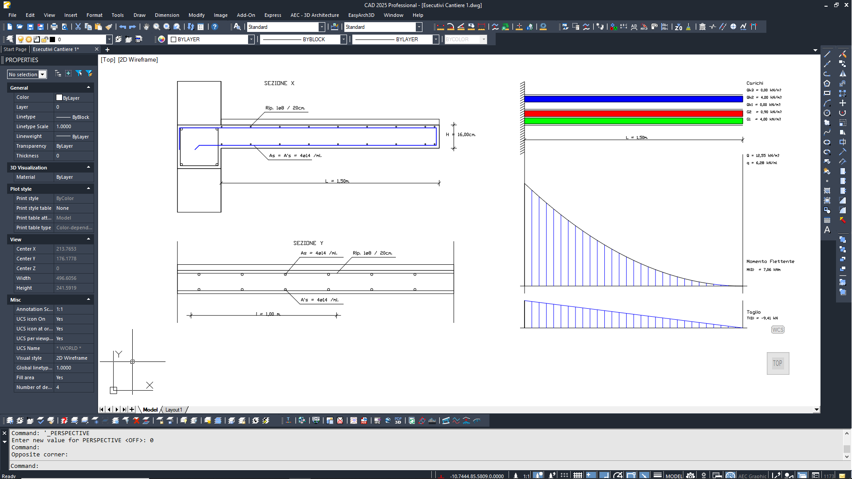Open the BYBLOCK linetype dropdown
The height and width of the screenshot is (479, 852).
pos(343,39)
